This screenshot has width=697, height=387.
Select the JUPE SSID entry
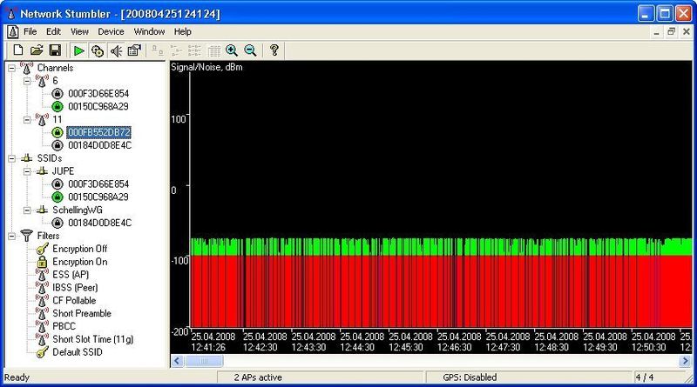(x=63, y=170)
